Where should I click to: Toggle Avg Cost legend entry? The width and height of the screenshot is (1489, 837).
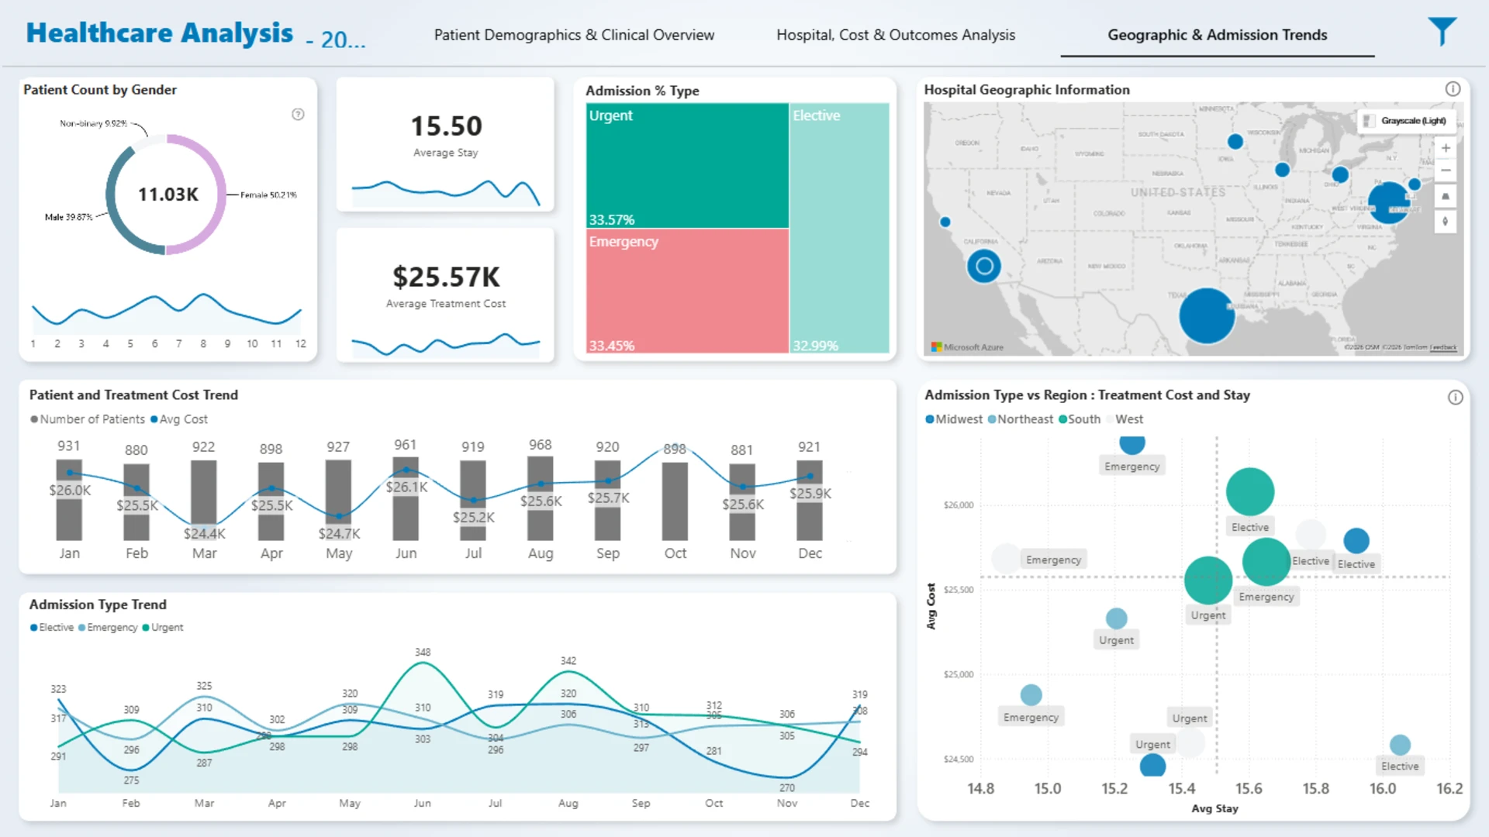[x=179, y=419]
